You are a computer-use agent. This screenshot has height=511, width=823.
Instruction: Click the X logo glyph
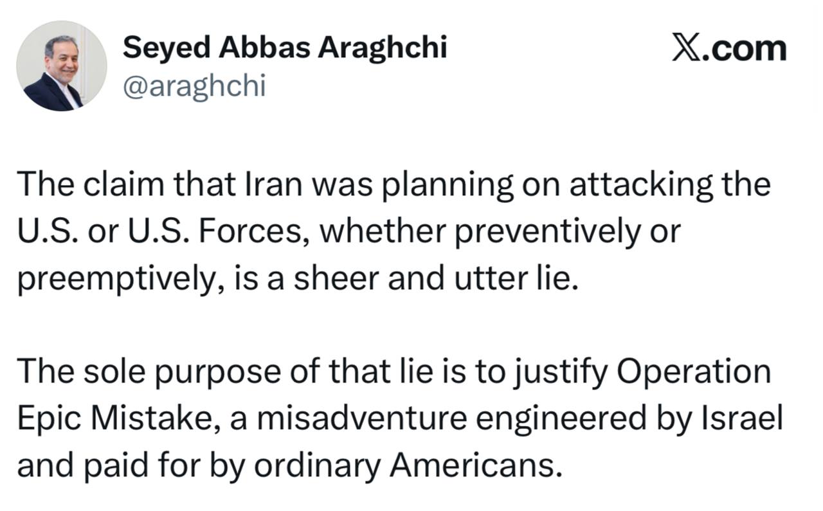pos(686,48)
